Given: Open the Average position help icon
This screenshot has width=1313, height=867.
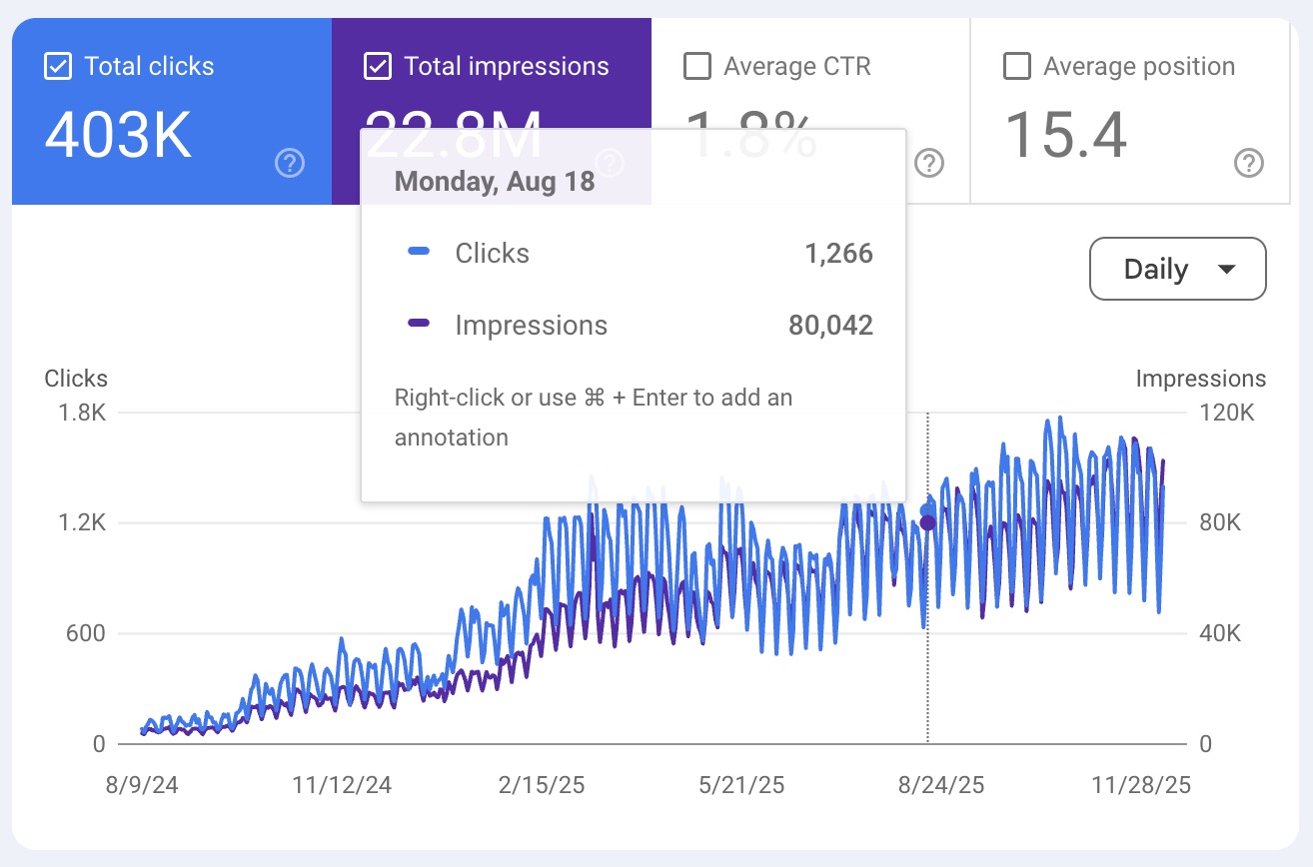Looking at the screenshot, I should [x=1248, y=163].
